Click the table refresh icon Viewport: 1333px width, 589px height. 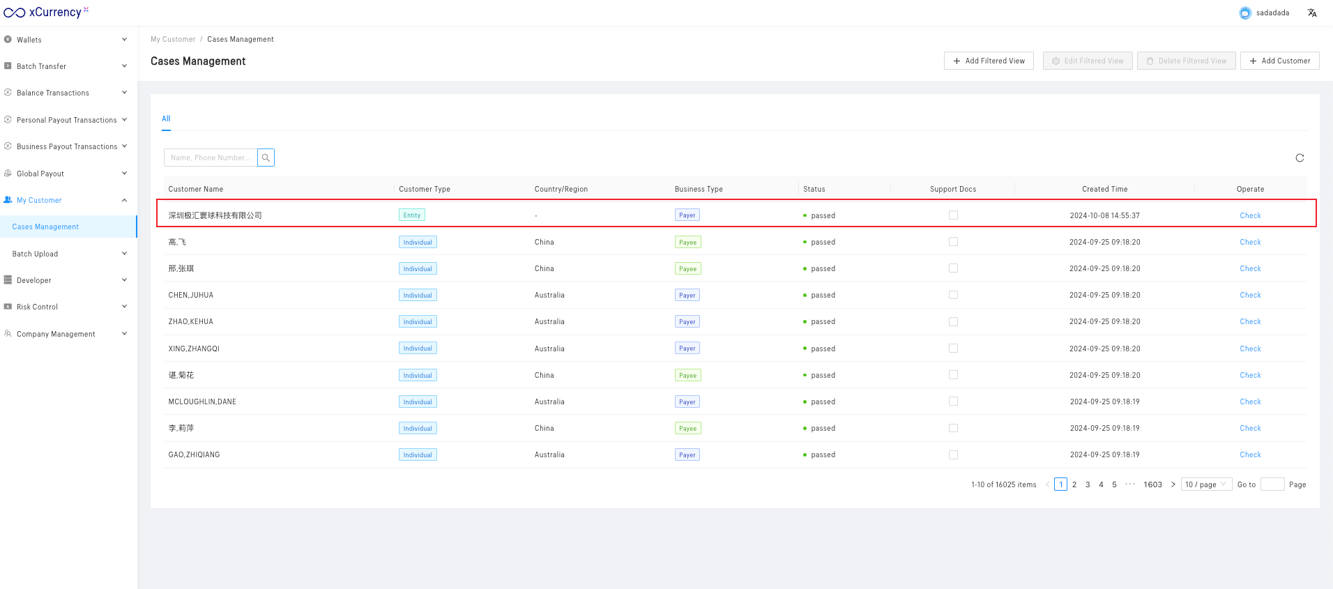tap(1300, 158)
